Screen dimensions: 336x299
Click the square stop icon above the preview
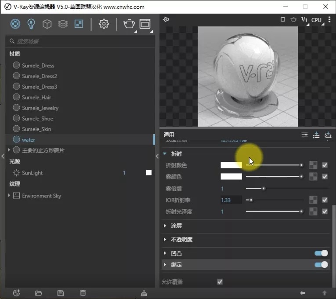(x=283, y=19)
